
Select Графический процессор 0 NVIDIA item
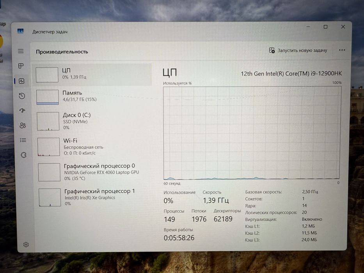pyautogui.click(x=94, y=172)
